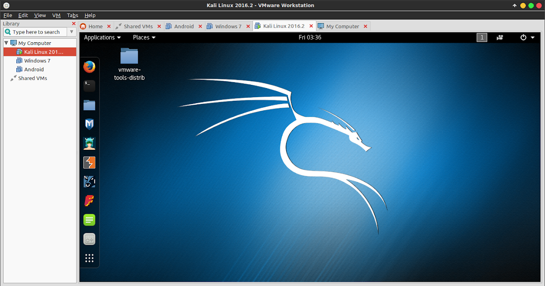545x286 pixels.
Task: Select Windows 7 VM in library
Action: pyautogui.click(x=37, y=60)
